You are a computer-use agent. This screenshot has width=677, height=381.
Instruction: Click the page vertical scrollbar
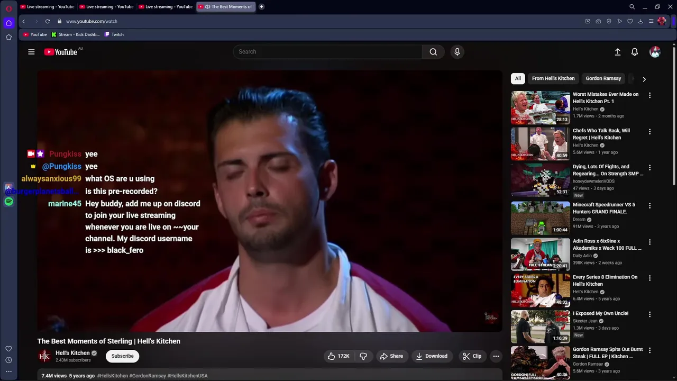[x=674, y=116]
